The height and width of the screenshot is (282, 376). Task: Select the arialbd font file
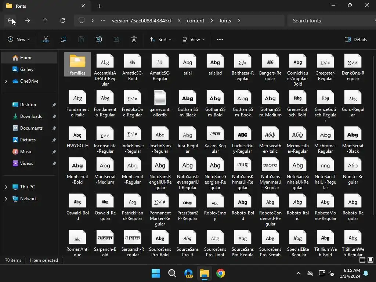(215, 65)
